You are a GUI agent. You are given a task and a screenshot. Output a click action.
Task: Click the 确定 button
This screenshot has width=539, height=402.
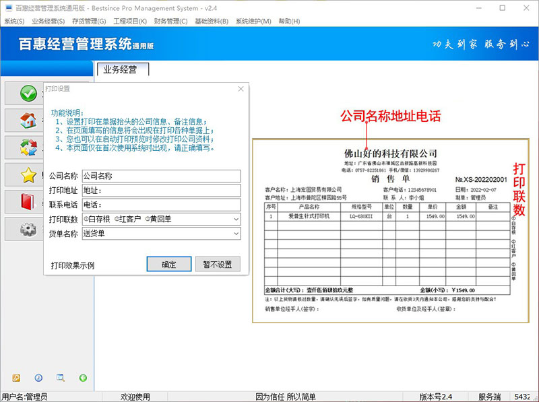(169, 264)
